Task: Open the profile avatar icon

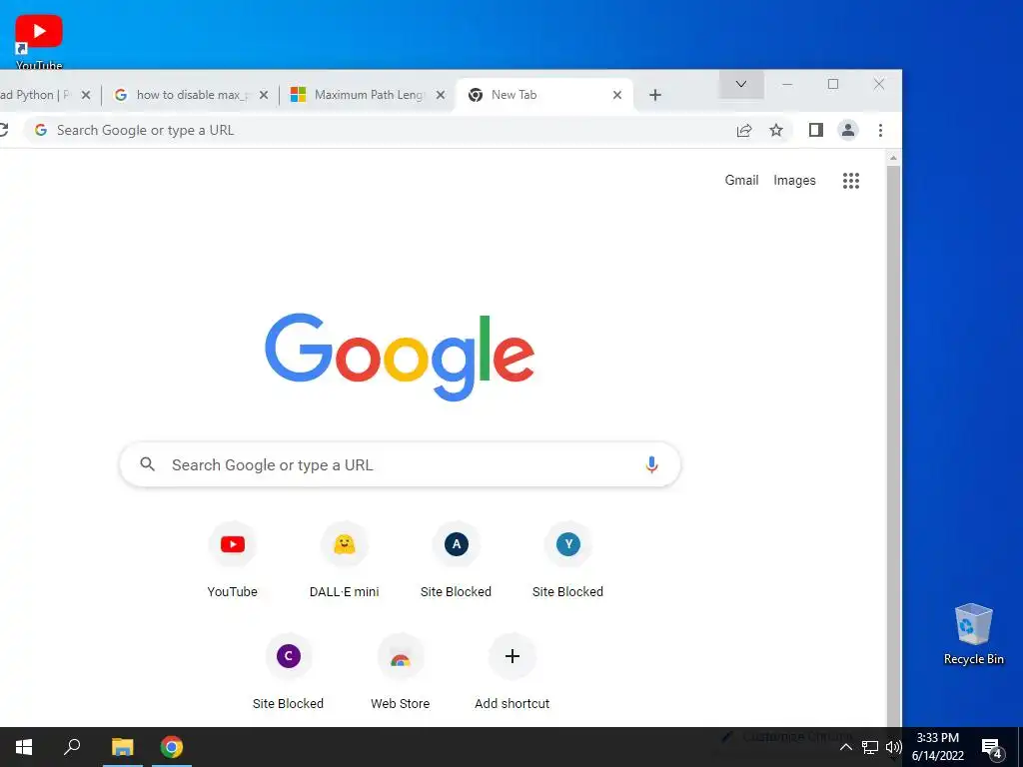Action: (x=847, y=130)
